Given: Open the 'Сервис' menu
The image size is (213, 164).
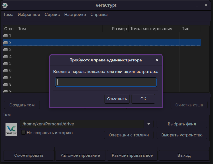Looking at the screenshot, I should click(52, 15).
